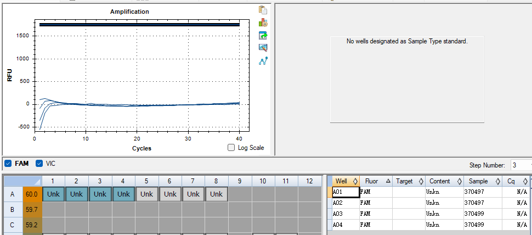532x235 pixels.
Task: Select plate row B header
Action: pyautogui.click(x=13, y=210)
